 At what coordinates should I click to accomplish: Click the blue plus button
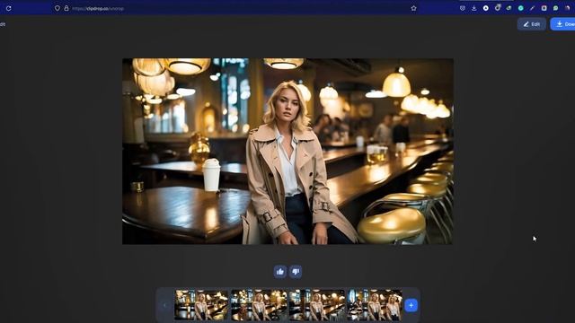pyautogui.click(x=411, y=305)
